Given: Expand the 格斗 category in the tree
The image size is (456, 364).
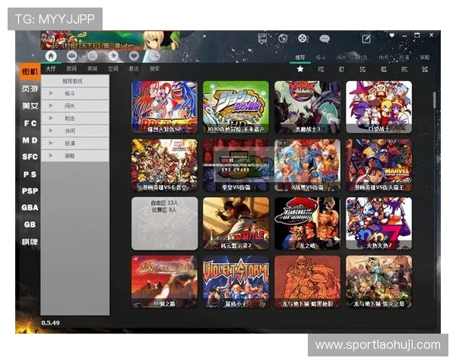Looking at the screenshot, I should click(51, 93).
